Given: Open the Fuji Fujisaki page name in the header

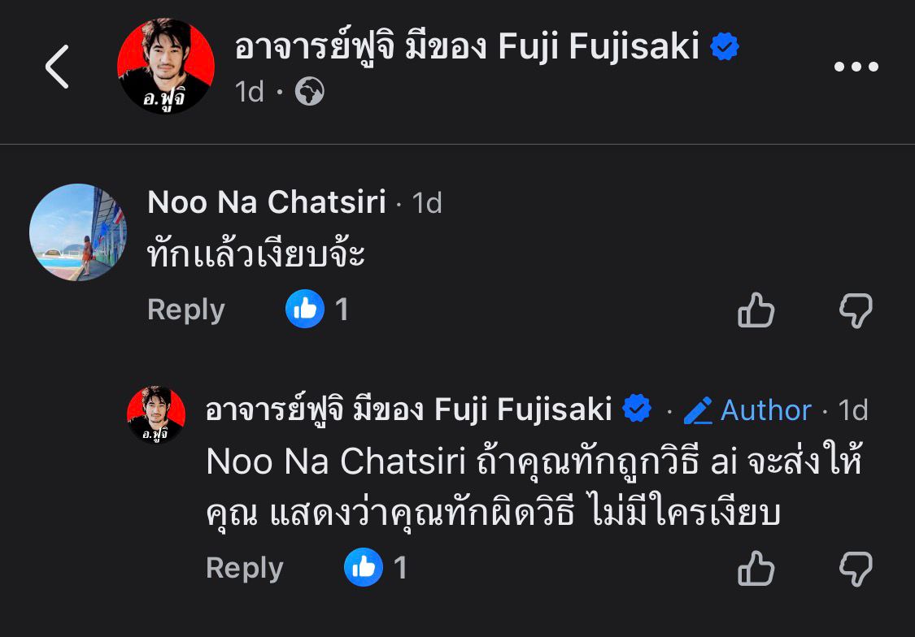Looking at the screenshot, I should point(467,48).
